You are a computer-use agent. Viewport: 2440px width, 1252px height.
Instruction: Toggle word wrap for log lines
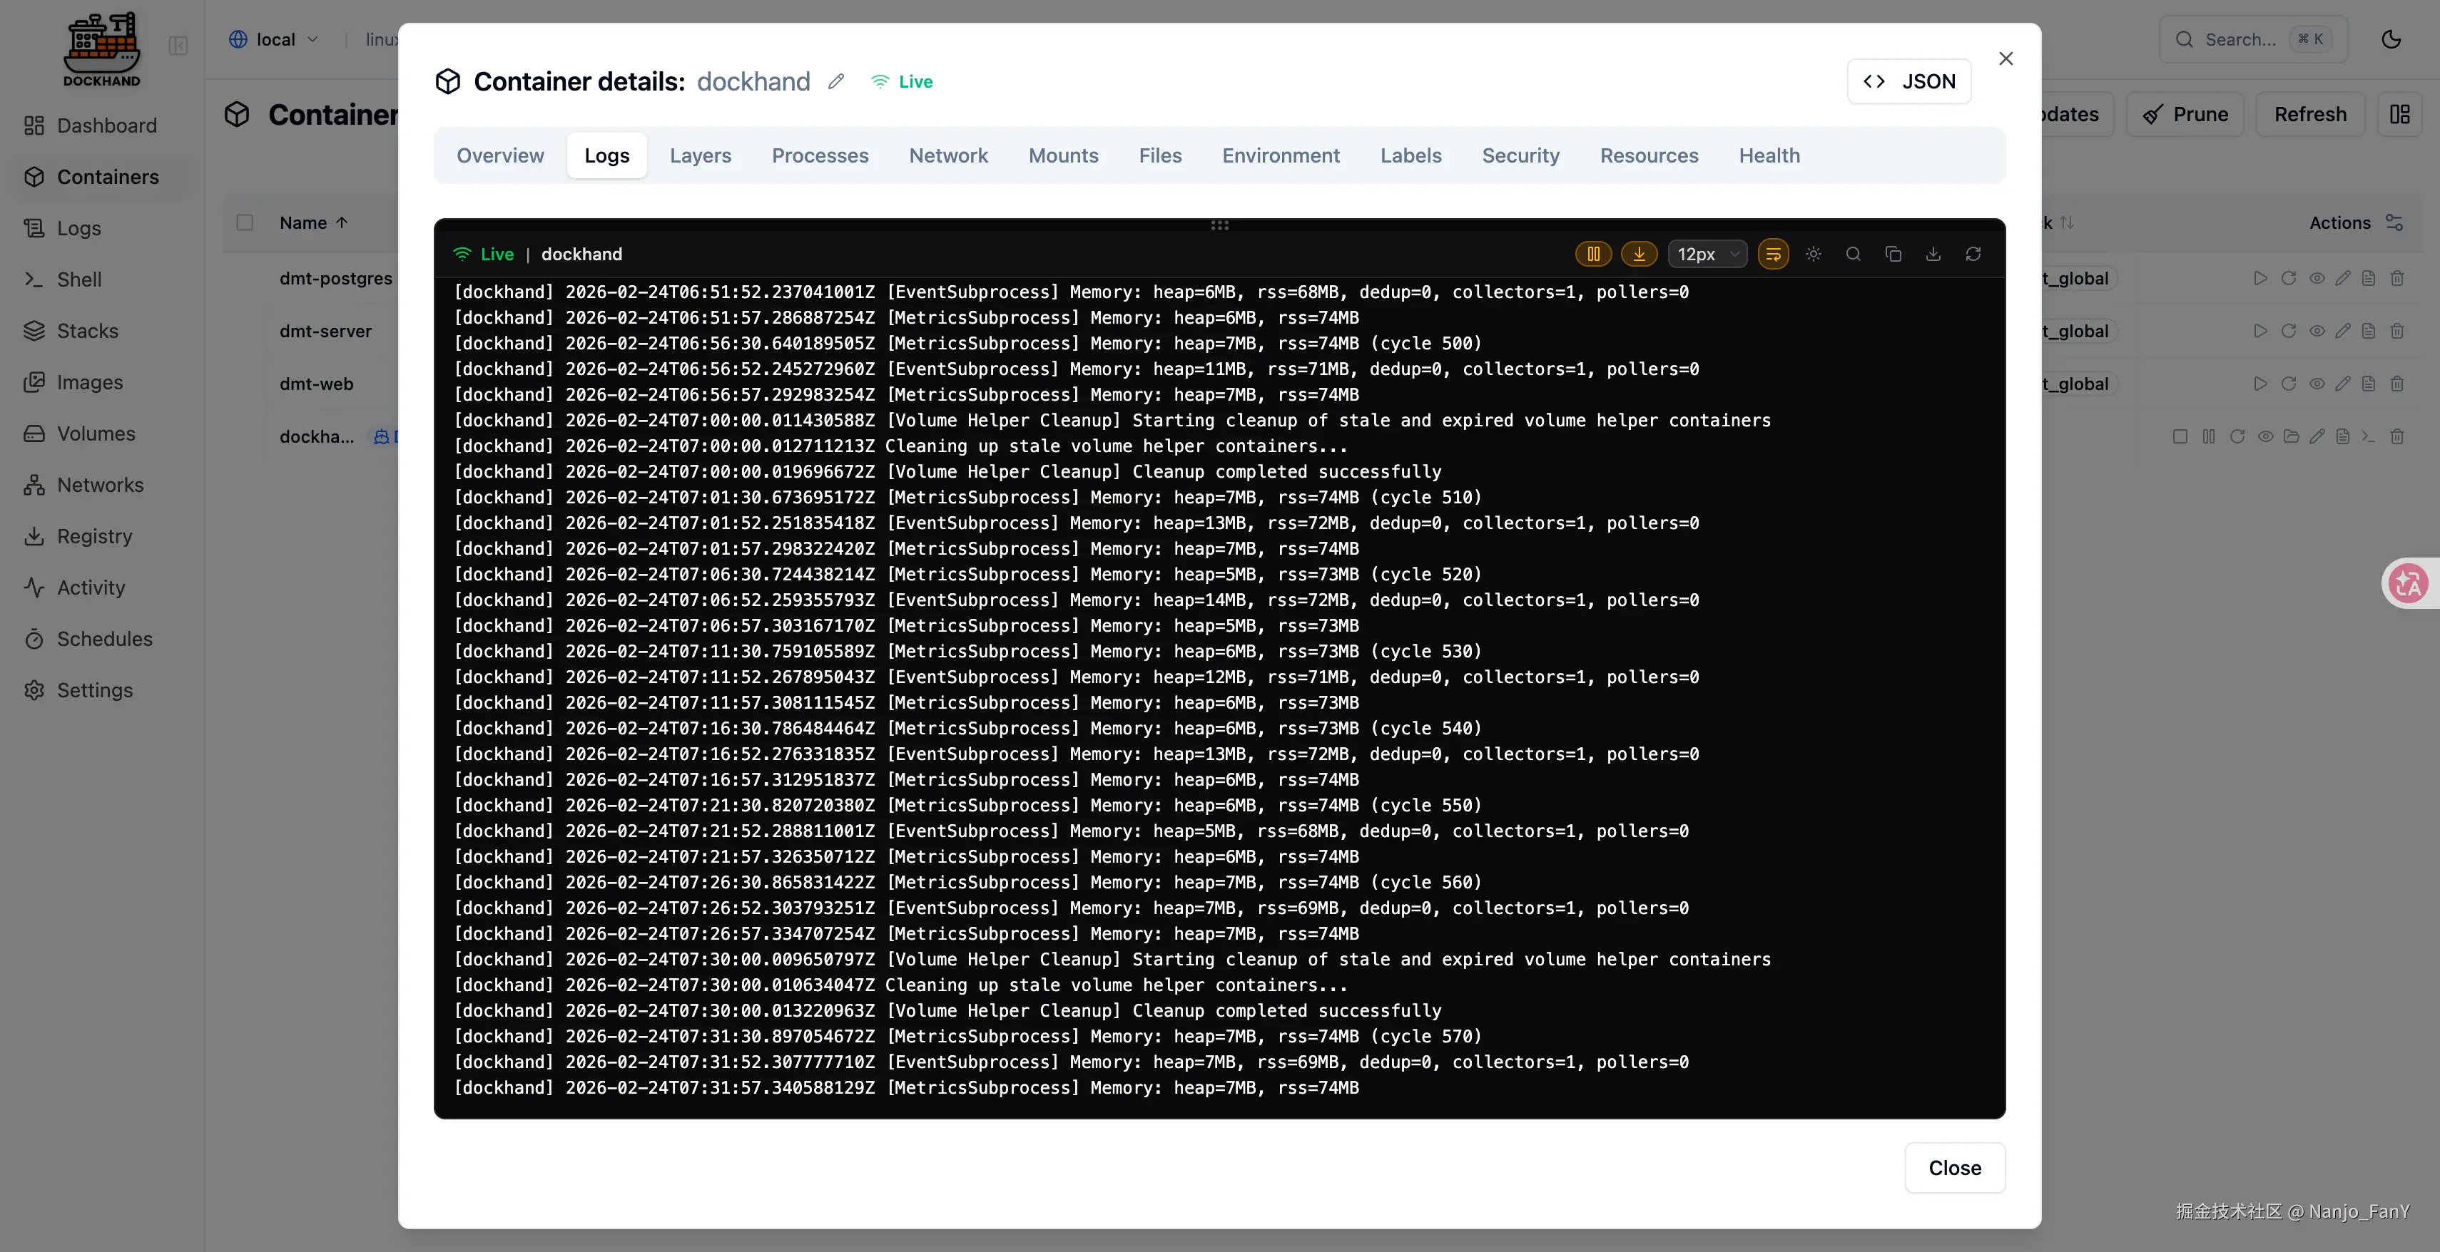[x=1773, y=254]
